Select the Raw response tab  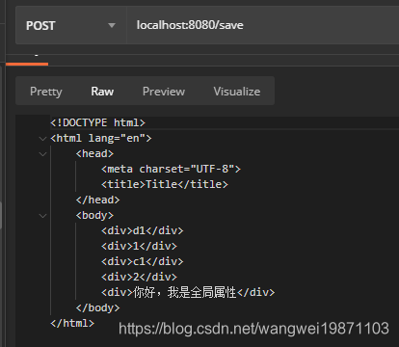click(x=102, y=92)
